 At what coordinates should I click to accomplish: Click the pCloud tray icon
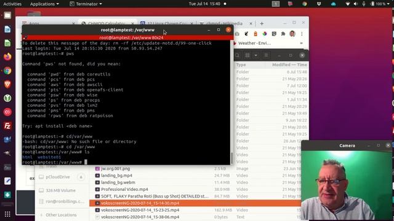[333, 4]
